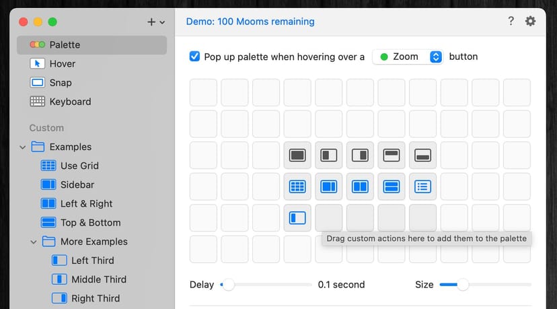The width and height of the screenshot is (557, 309).
Task: Click the gray bottom-half palette icon
Action: coord(422,156)
